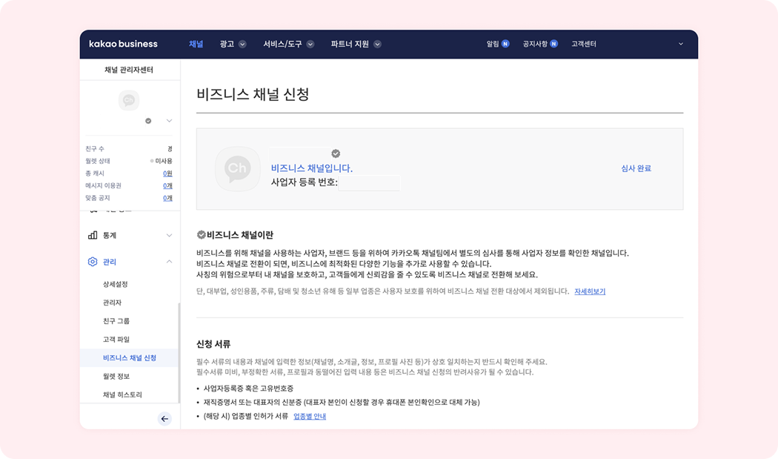The height and width of the screenshot is (459, 778).
Task: Open the 서비스/도구 dropdown menu
Action: [288, 44]
